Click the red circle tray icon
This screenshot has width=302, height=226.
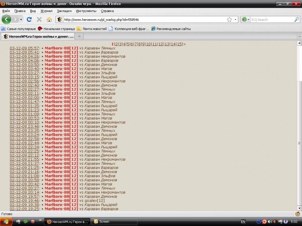(x=264, y=222)
